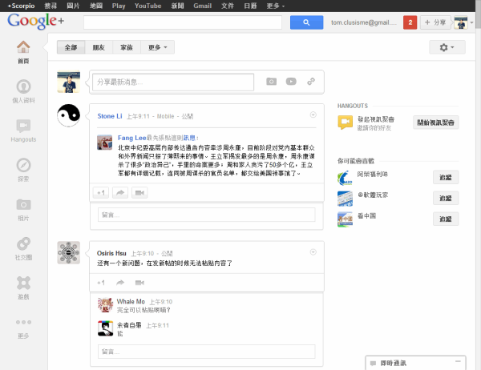Open the account arrow beside the profile photo
481x370 pixels.
pyautogui.click(x=472, y=22)
